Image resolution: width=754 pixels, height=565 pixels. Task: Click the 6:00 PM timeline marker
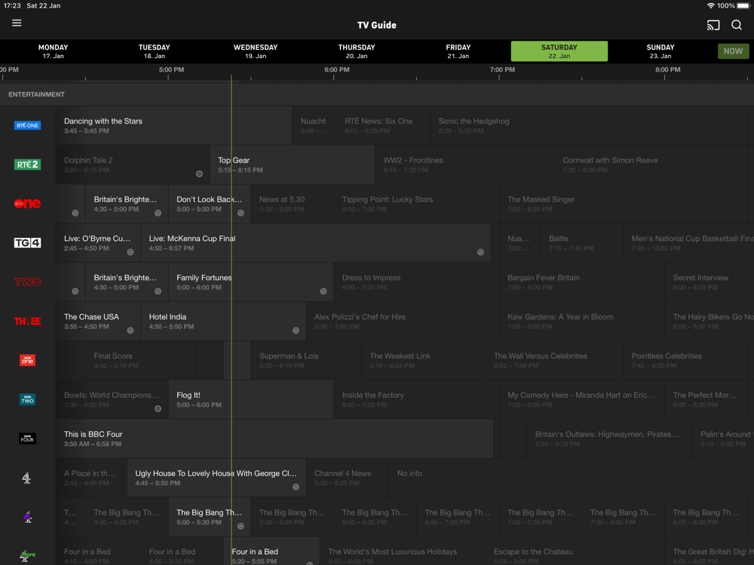336,69
